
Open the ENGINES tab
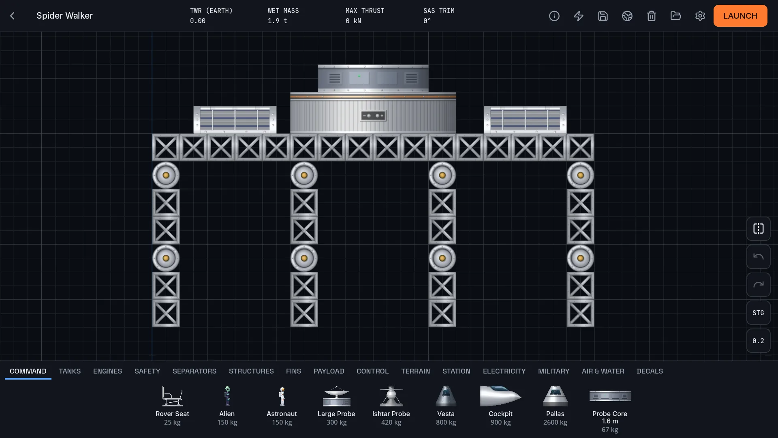107,371
